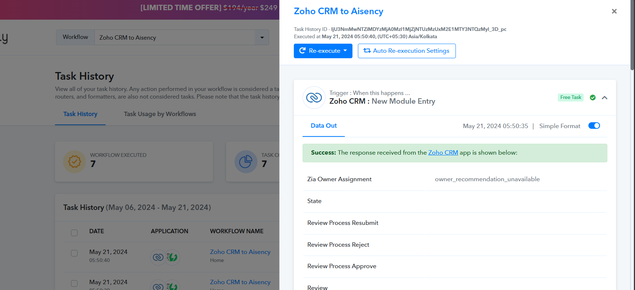Click the Executed at date line
Screen dimensions: 635x290
pos(365,37)
